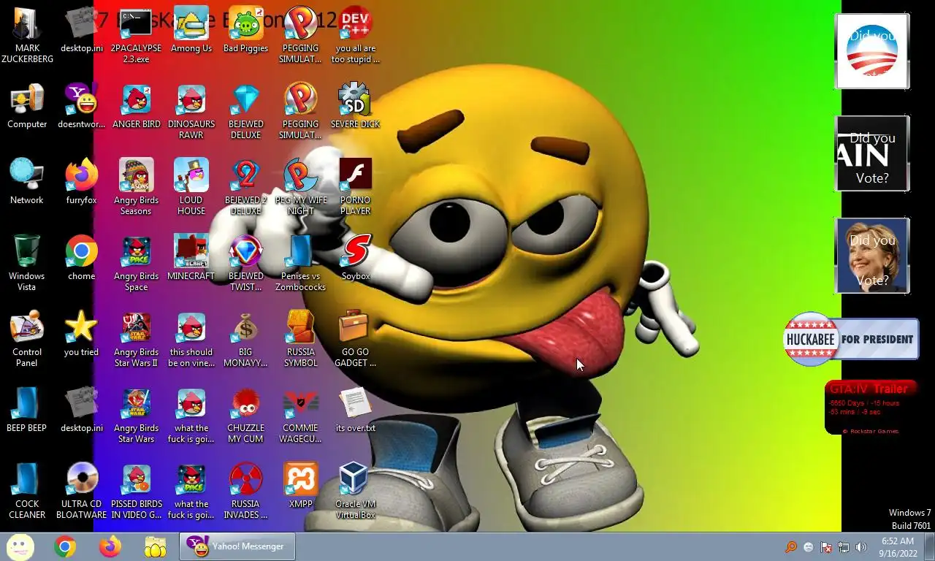Switch to Yahoo! Messenger taskbar window

[x=237, y=546]
